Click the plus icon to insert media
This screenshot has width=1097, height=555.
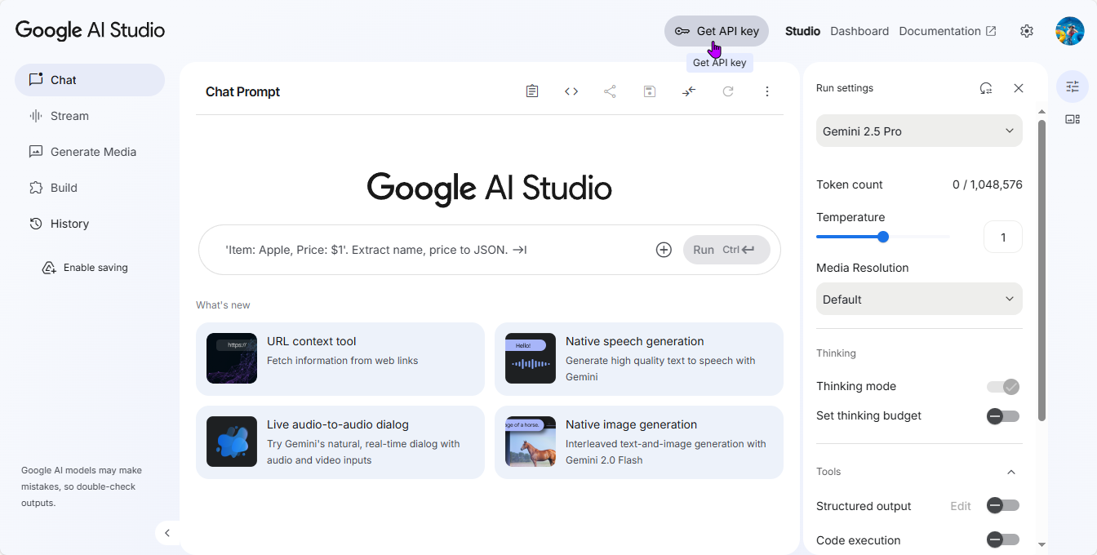(x=664, y=250)
